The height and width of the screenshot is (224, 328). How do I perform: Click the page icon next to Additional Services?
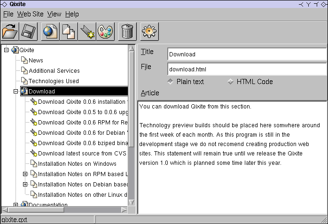tap(24, 70)
